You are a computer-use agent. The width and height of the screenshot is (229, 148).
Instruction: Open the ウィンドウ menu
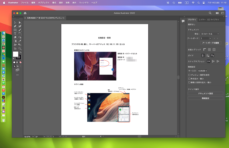[x=84, y=3]
